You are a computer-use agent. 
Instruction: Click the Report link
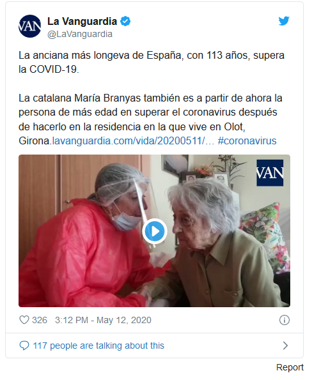290,367
